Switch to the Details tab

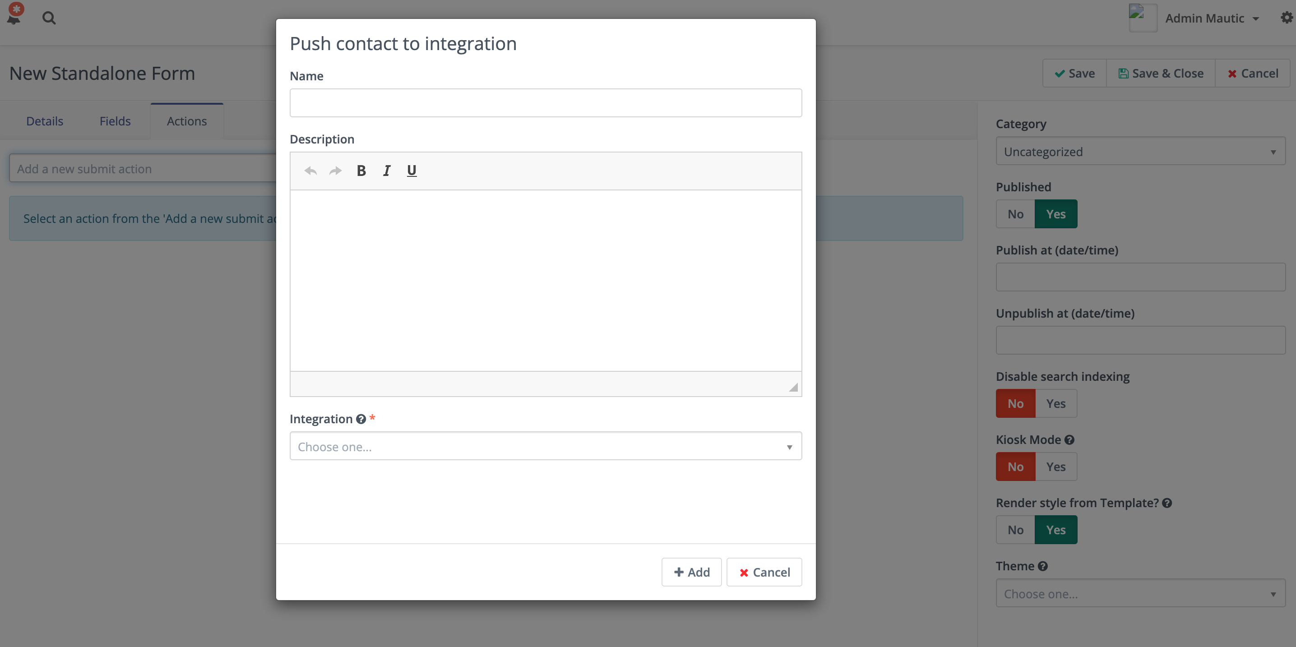(44, 121)
